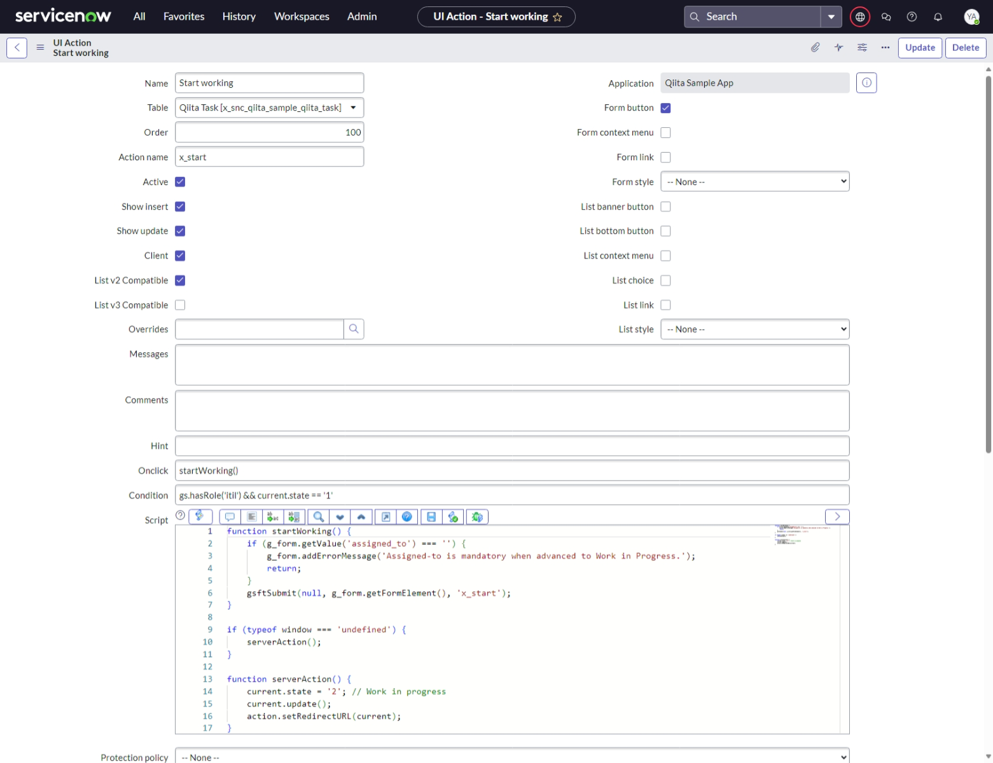Open script debugger bug icon

[x=477, y=517]
